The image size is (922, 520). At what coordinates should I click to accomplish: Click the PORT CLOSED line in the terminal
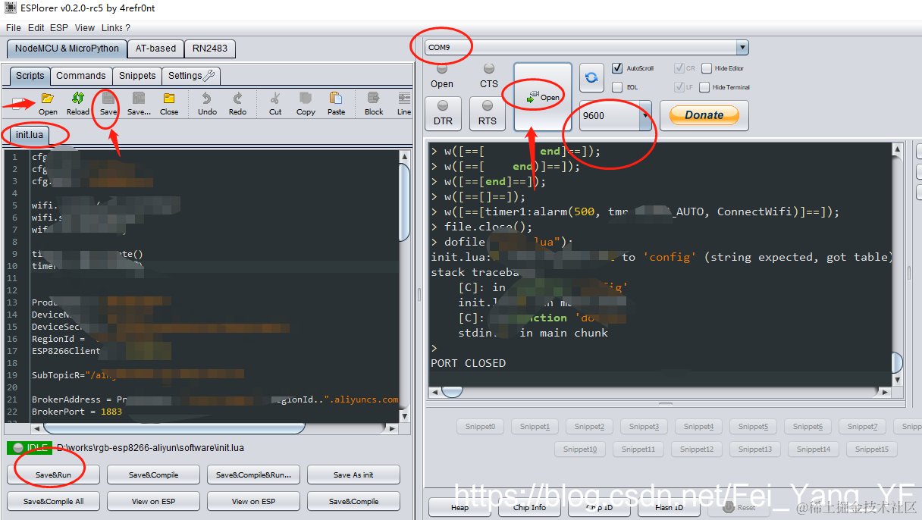[468, 363]
